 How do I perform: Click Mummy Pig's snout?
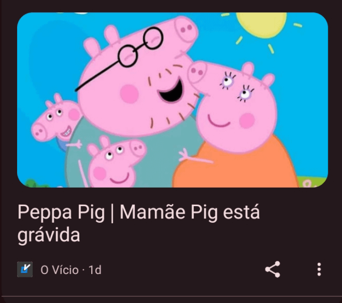click(197, 72)
